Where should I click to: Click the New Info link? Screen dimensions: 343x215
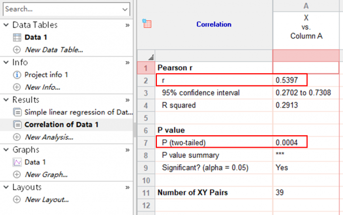[x=40, y=87]
